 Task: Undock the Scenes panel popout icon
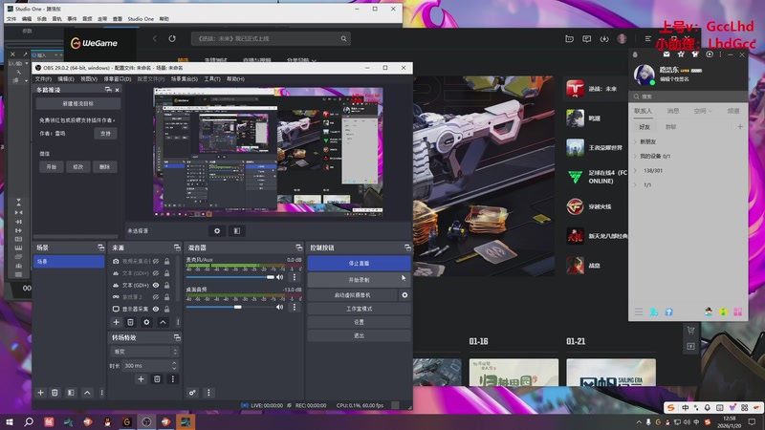coord(101,247)
